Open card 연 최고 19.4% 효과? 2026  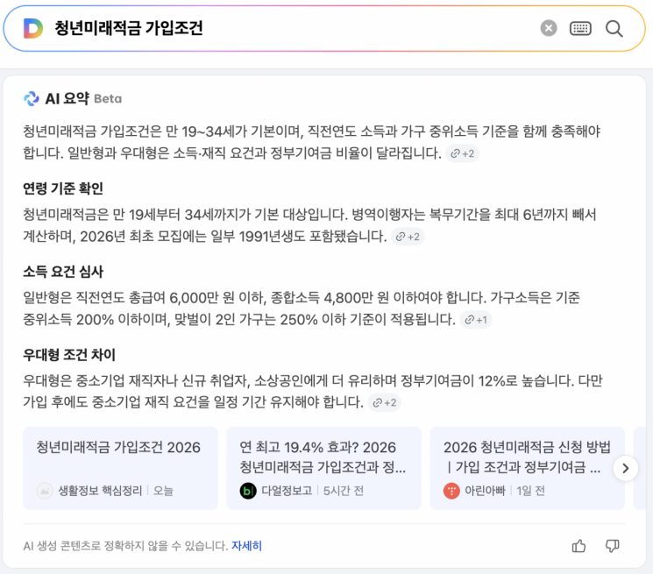pyautogui.click(x=323, y=468)
